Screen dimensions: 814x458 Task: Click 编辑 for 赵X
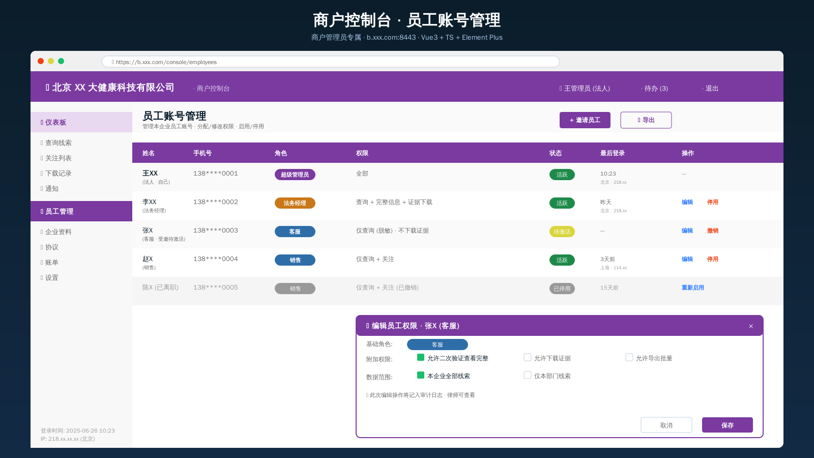click(x=687, y=259)
